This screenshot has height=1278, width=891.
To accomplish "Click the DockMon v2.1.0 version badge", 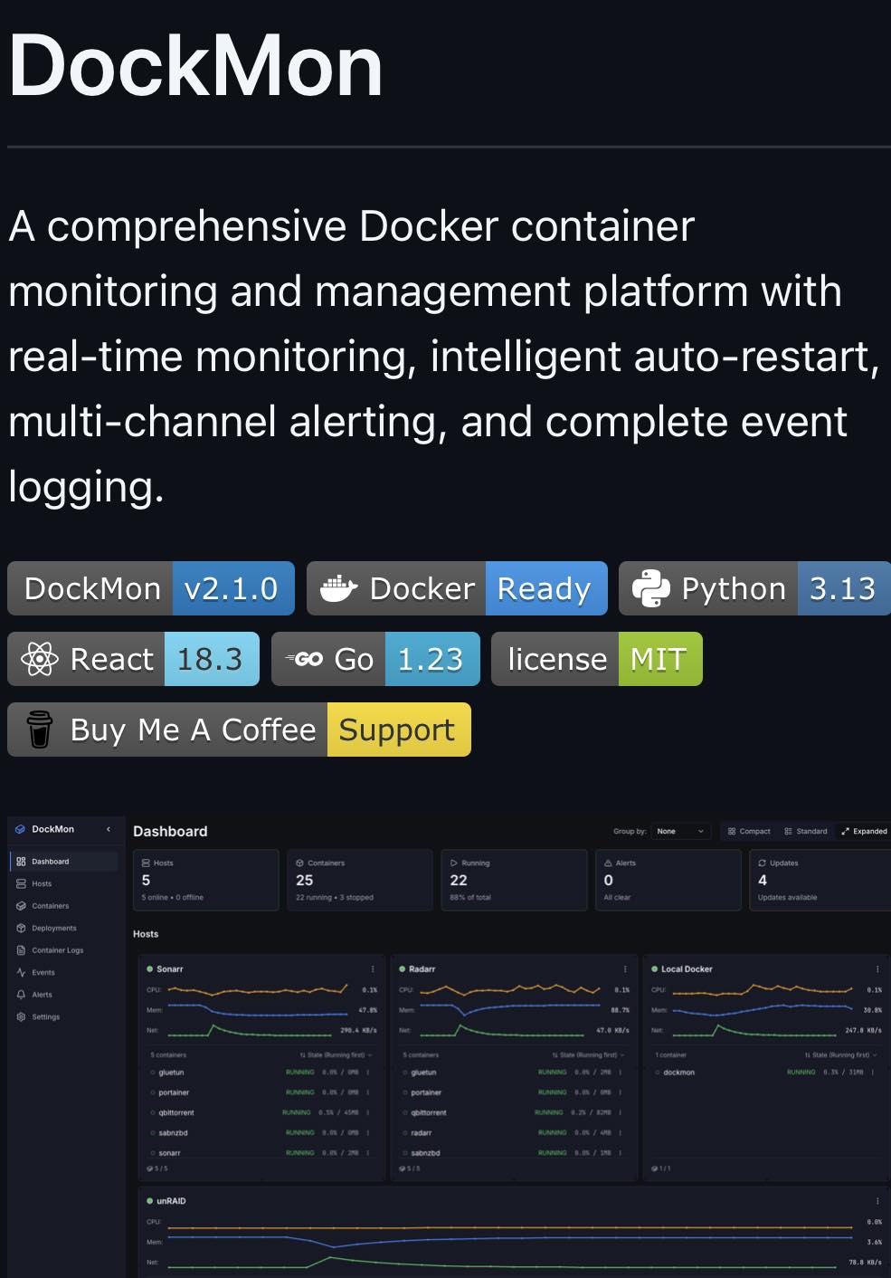I will (x=151, y=588).
